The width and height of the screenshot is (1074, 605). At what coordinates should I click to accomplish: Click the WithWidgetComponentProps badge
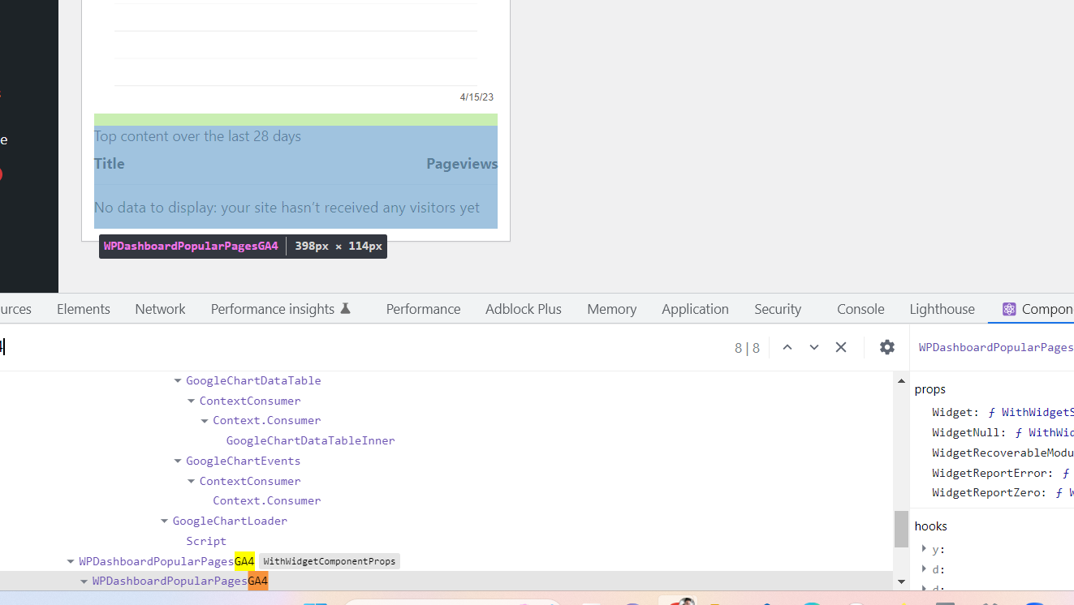[329, 560]
